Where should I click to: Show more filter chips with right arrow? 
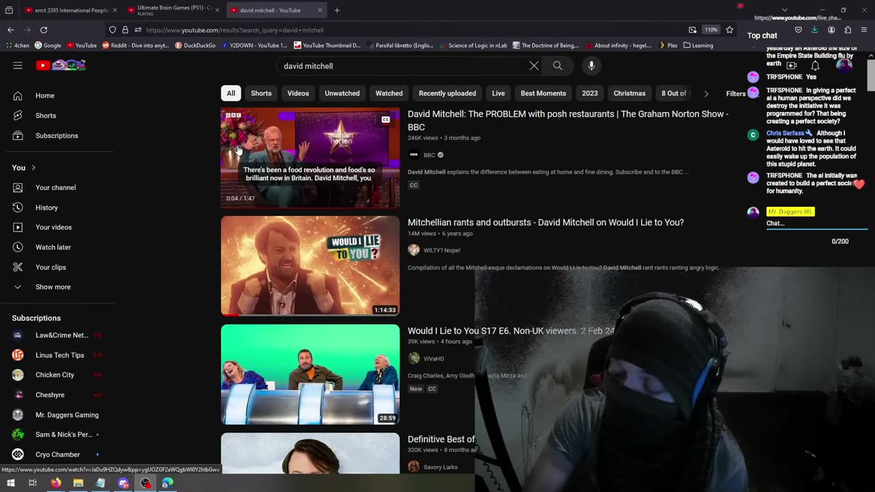(x=706, y=94)
